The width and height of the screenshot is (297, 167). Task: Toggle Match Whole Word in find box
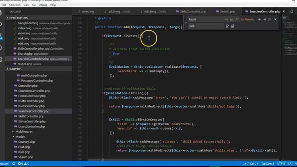(x=232, y=19)
